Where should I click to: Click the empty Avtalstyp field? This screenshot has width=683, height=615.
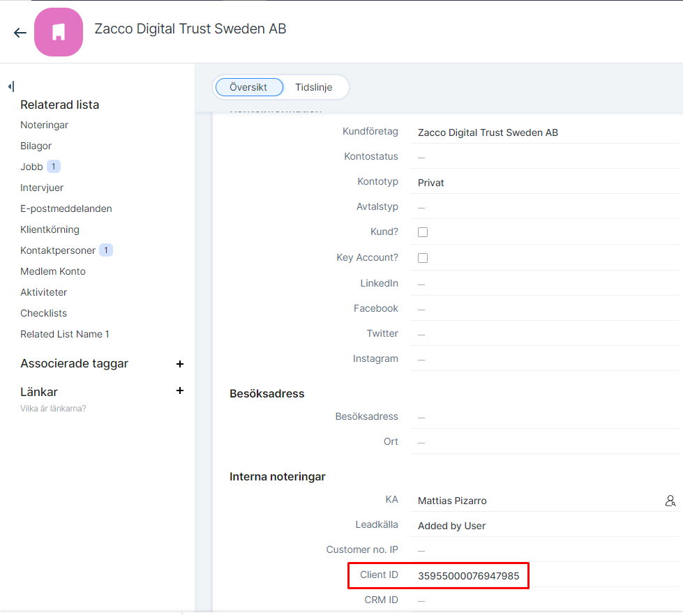[x=544, y=207]
